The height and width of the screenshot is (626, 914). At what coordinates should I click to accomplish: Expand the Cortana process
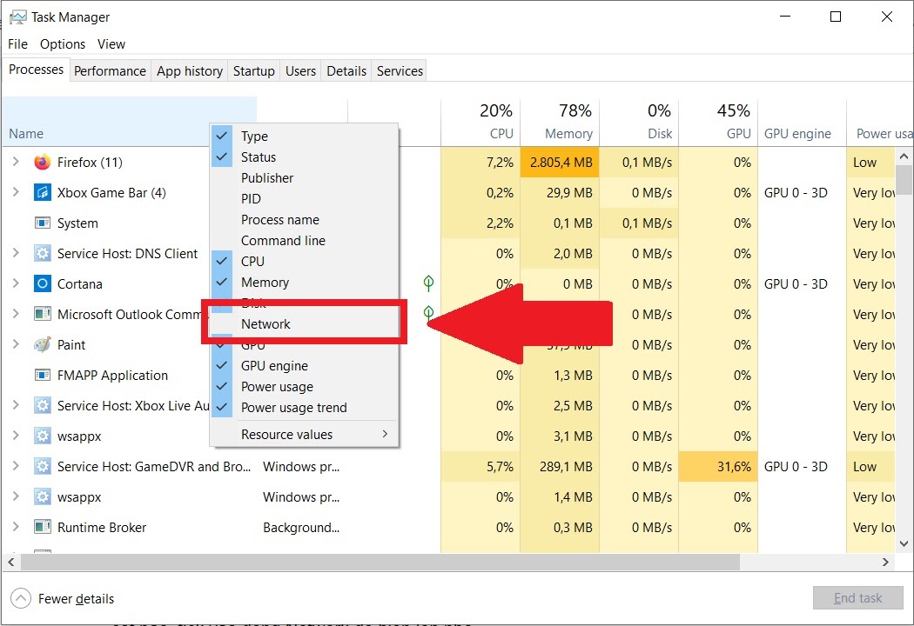(x=16, y=283)
